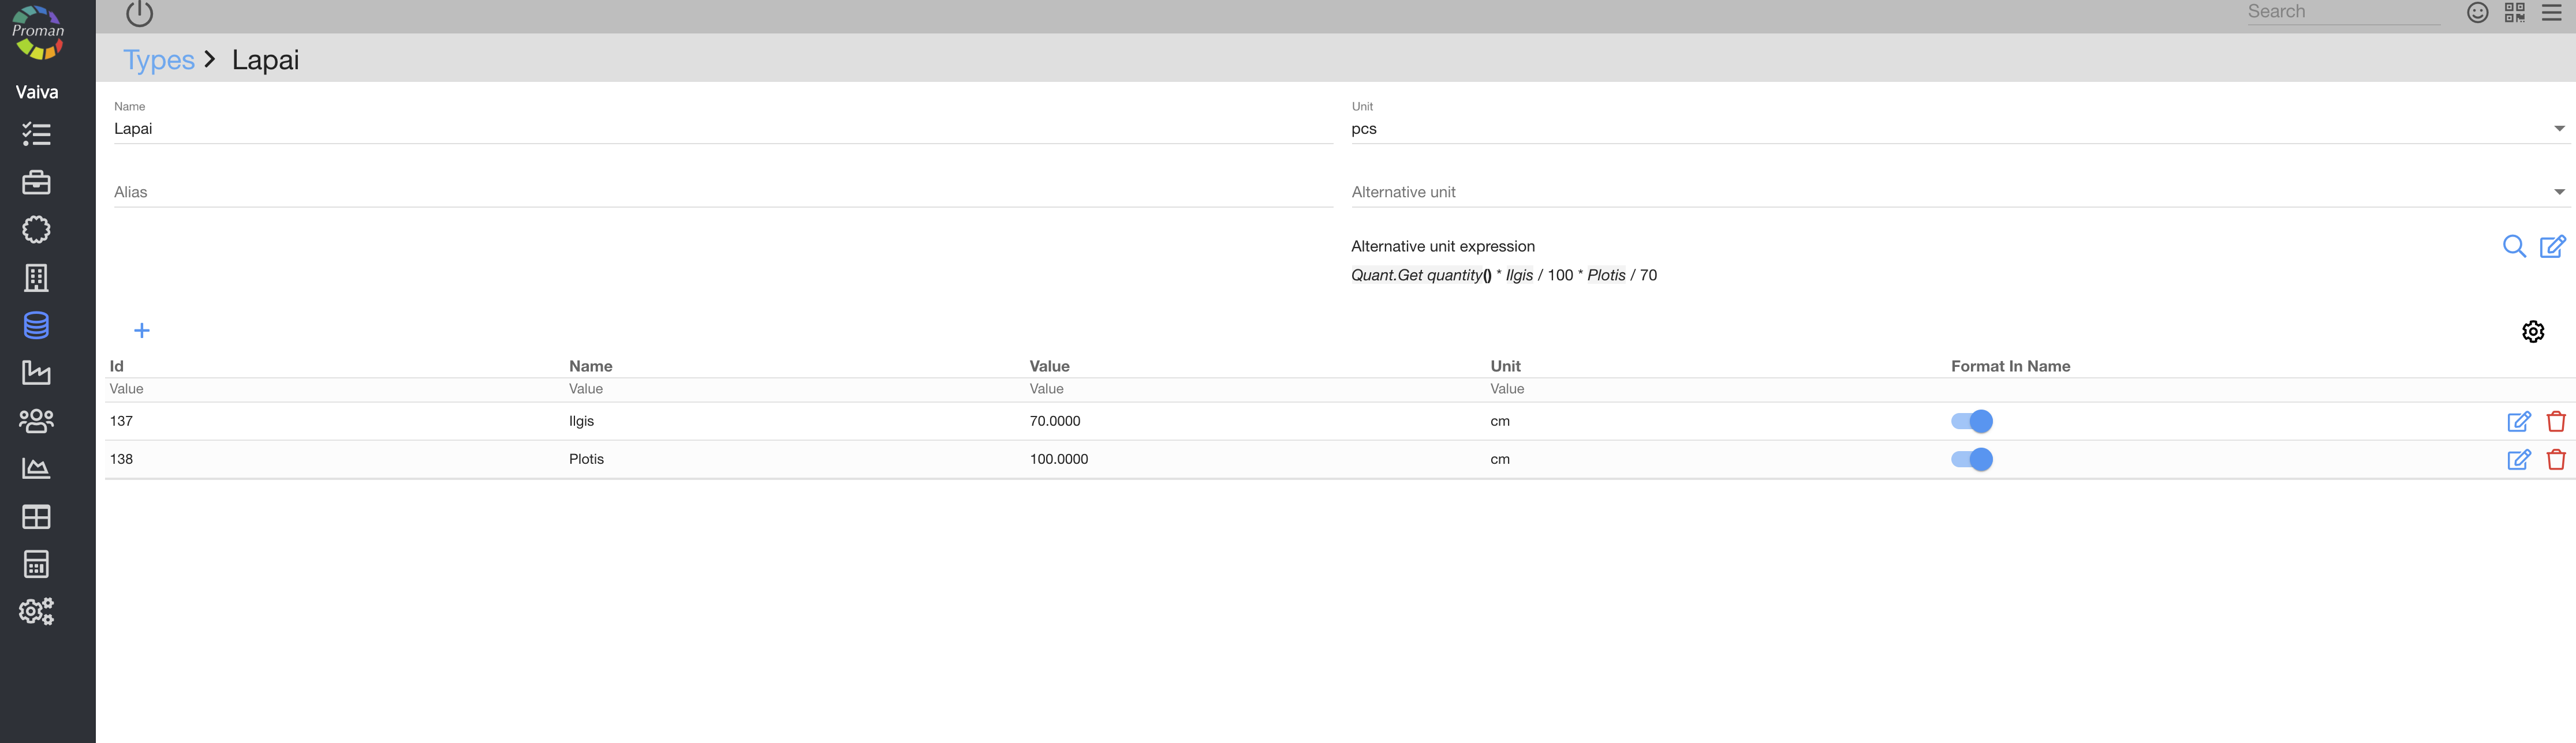Click the smiley face icon
This screenshot has width=2576, height=743.
pyautogui.click(x=2477, y=12)
